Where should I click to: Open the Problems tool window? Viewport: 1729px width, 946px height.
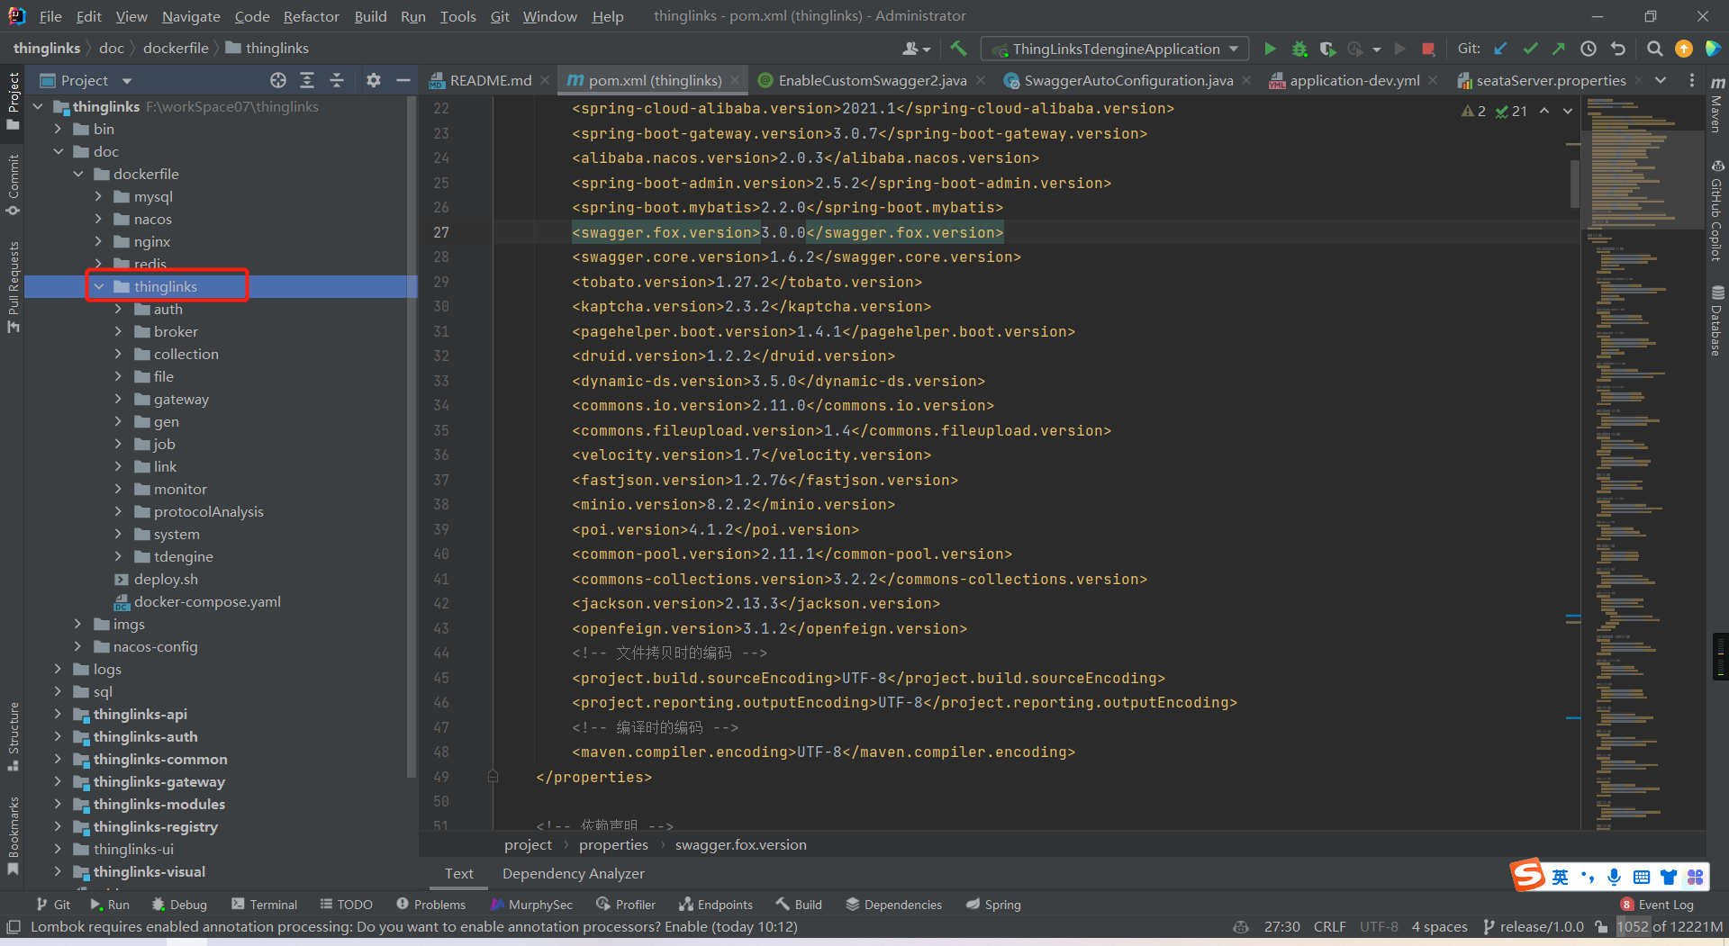click(430, 905)
